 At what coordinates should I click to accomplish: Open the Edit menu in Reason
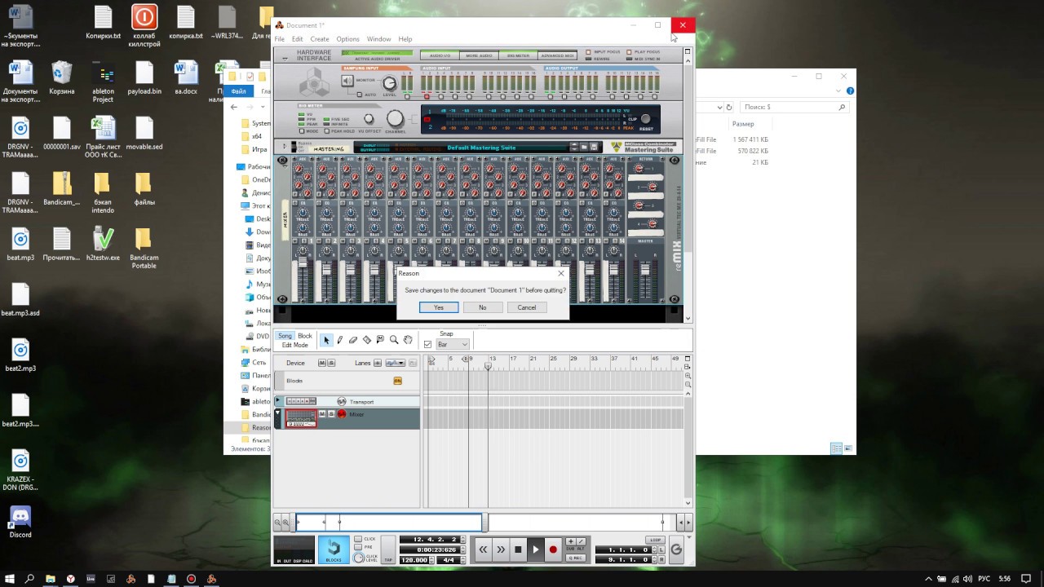(298, 39)
